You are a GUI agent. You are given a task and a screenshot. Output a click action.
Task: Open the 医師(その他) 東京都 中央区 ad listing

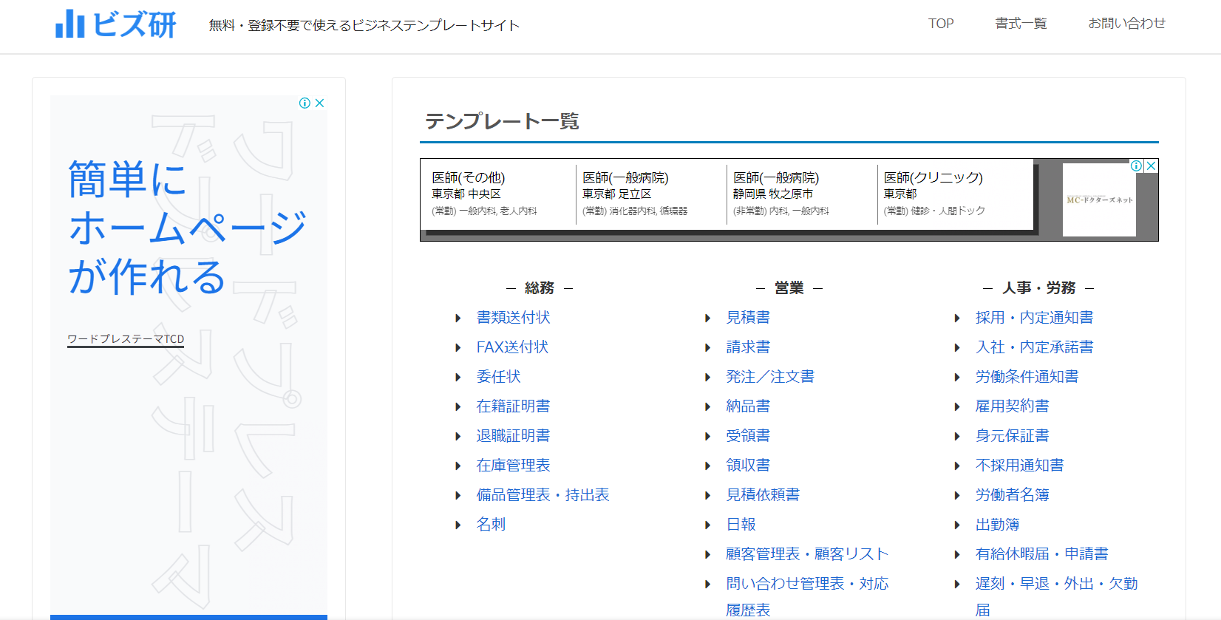(500, 194)
